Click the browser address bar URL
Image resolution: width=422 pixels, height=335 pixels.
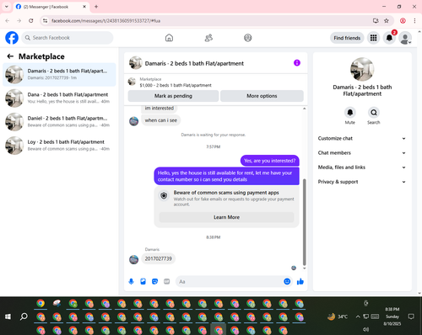tap(106, 21)
